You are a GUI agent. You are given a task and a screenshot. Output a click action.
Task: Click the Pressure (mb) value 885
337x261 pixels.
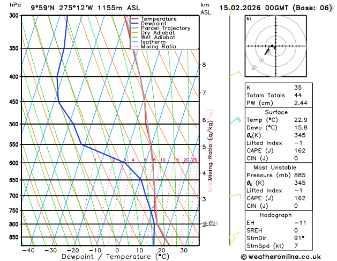pyautogui.click(x=300, y=175)
